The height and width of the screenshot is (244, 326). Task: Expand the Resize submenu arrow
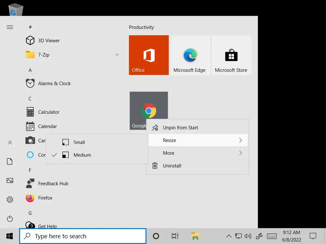point(241,140)
